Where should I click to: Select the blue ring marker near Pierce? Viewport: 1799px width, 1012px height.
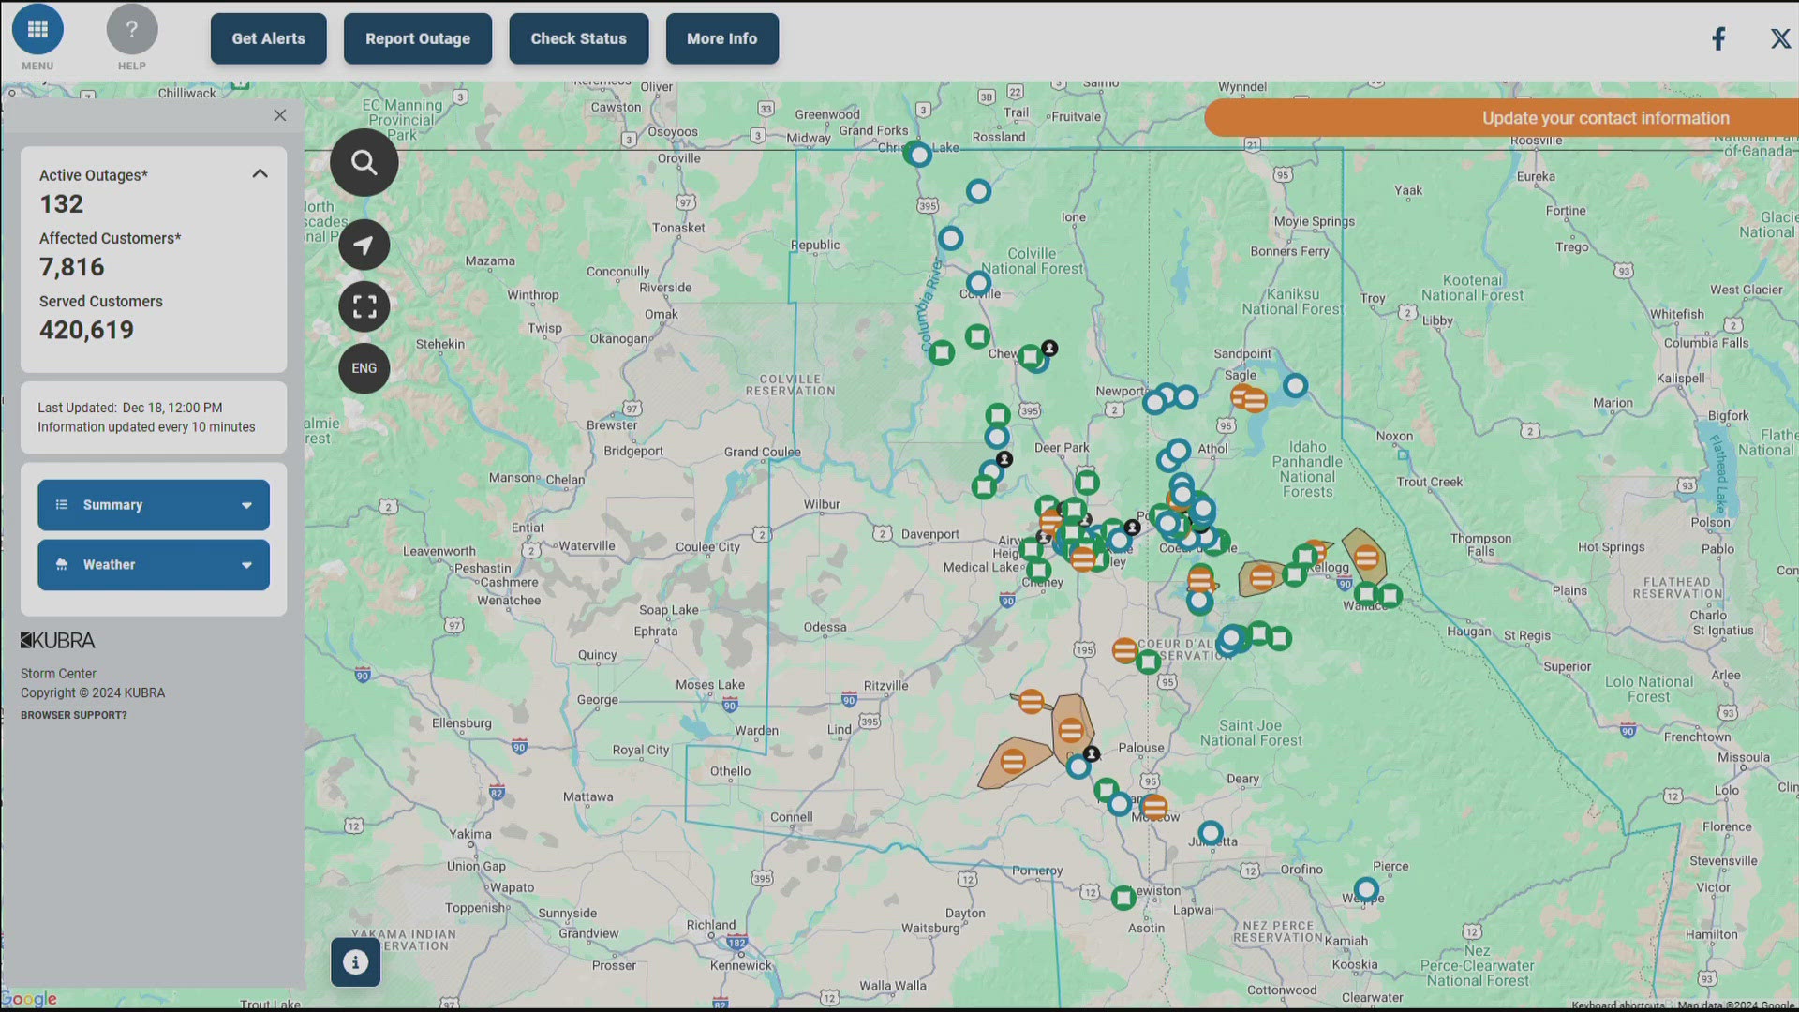click(1366, 889)
